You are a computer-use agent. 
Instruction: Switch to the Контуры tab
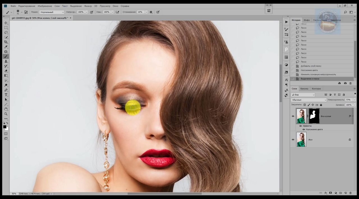pyautogui.click(x=316, y=88)
